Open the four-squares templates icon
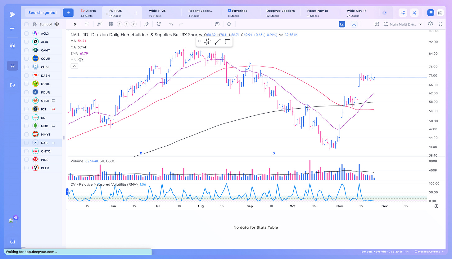Screen dimensions: 452x259 [x=111, y=24]
